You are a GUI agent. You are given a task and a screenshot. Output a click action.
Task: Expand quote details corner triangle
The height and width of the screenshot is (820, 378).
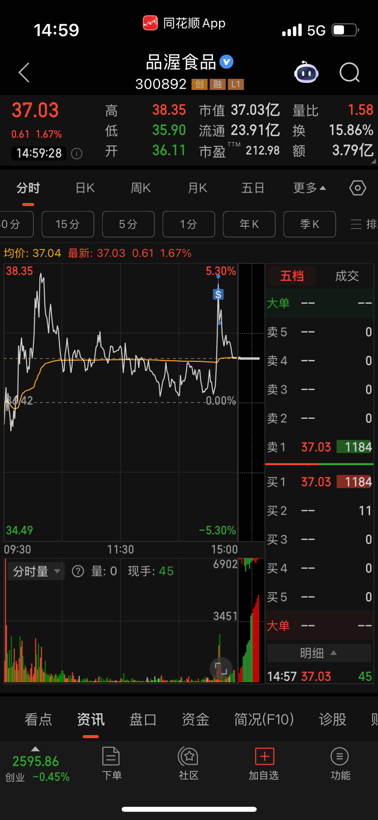click(374, 161)
